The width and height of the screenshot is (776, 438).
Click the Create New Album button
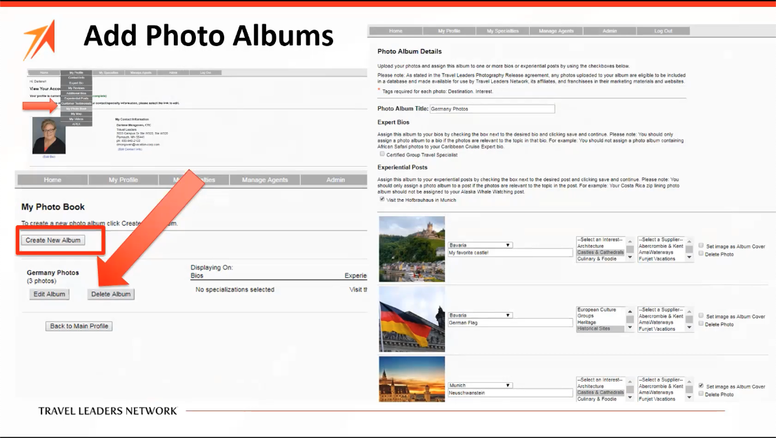pos(53,240)
